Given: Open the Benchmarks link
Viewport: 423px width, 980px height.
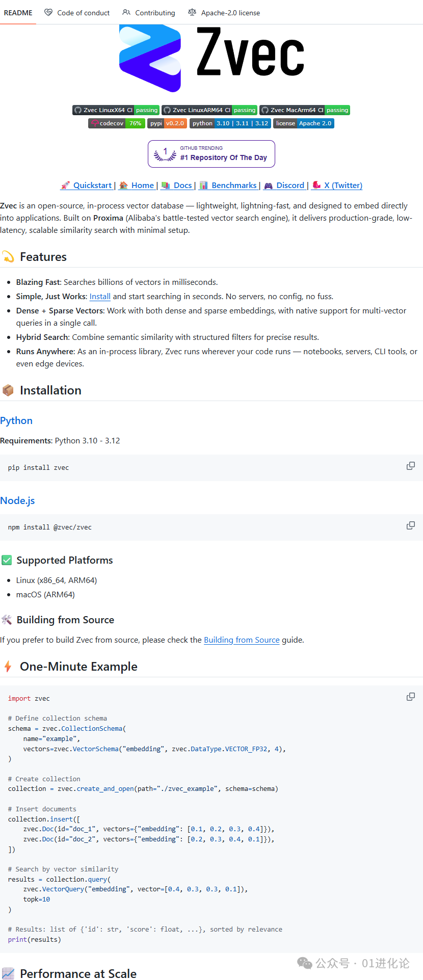Looking at the screenshot, I should (x=233, y=186).
